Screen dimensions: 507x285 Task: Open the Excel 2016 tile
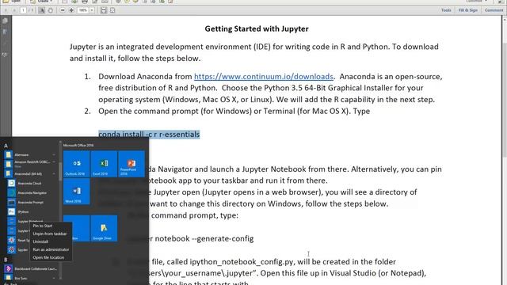(104, 164)
